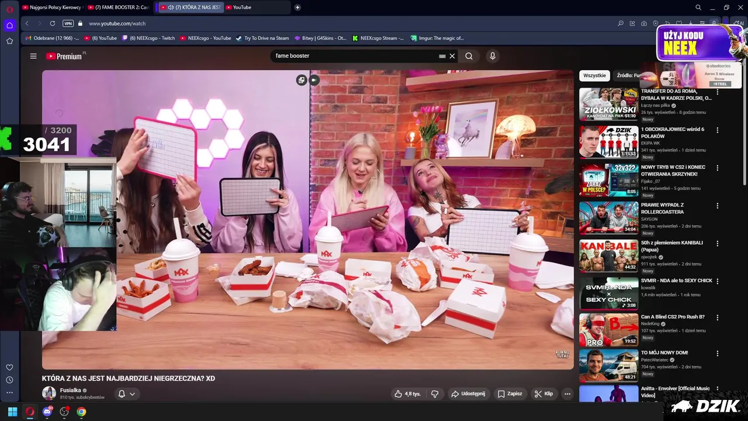This screenshot has height=421, width=748.
Task: Open the 'KANIBALE' video thumbnail
Action: [609, 256]
